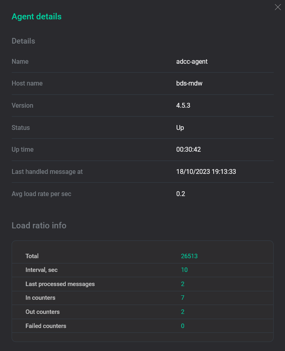
Task: Select the Version value 4.5.3
Action: (183, 105)
